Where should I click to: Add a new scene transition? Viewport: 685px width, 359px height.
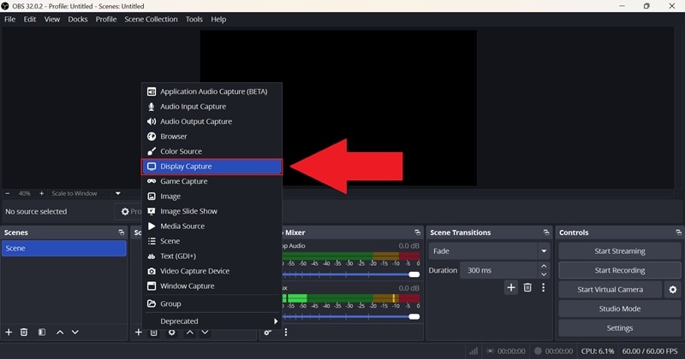[x=510, y=287]
